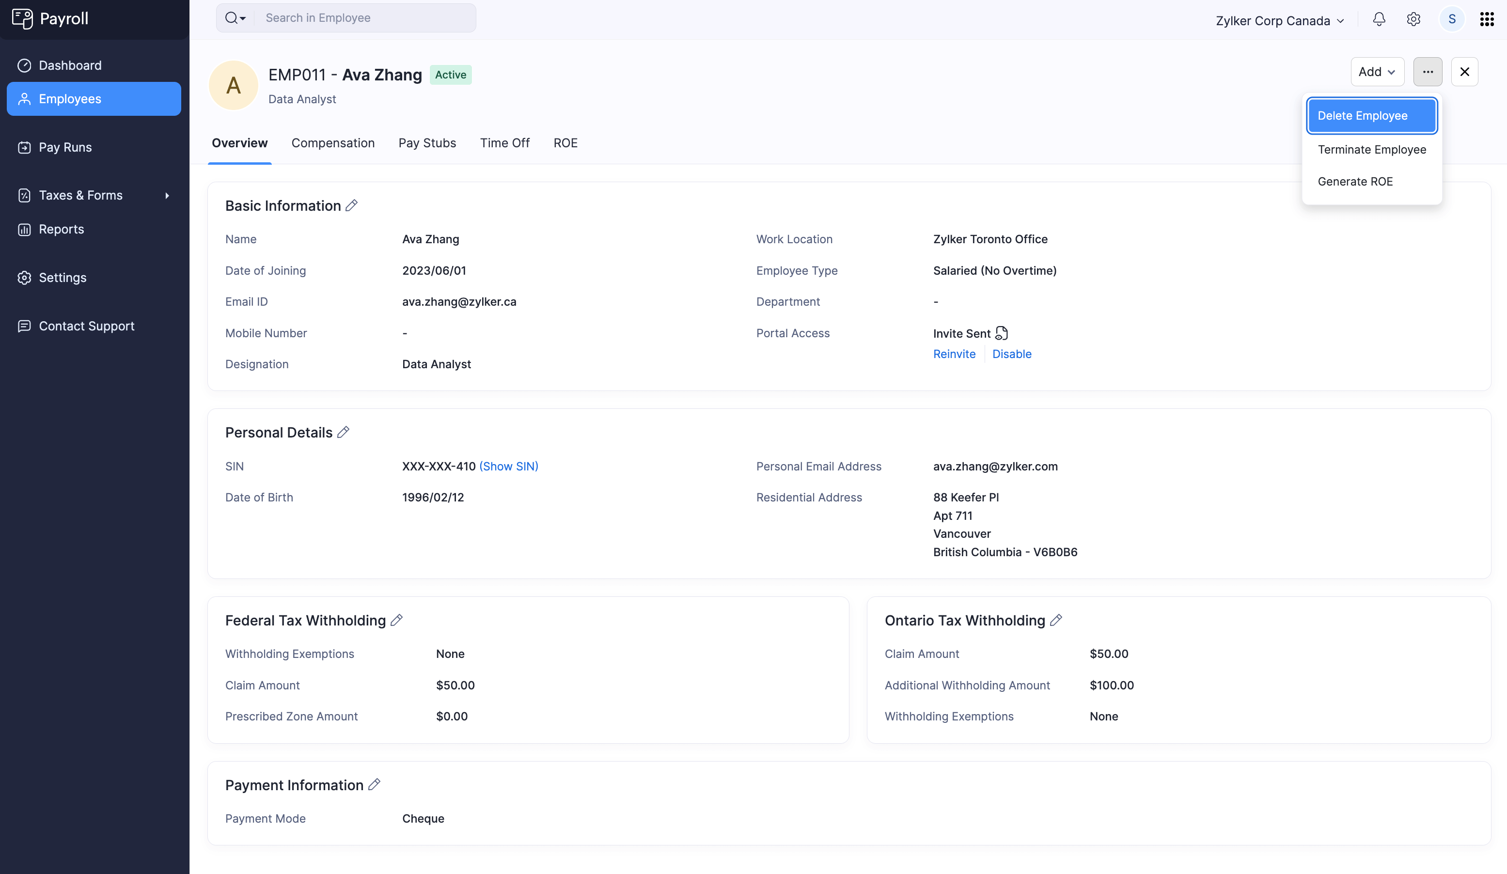Click Reinvite under Portal Access
Viewport: 1507px width, 874px height.
pyautogui.click(x=955, y=354)
